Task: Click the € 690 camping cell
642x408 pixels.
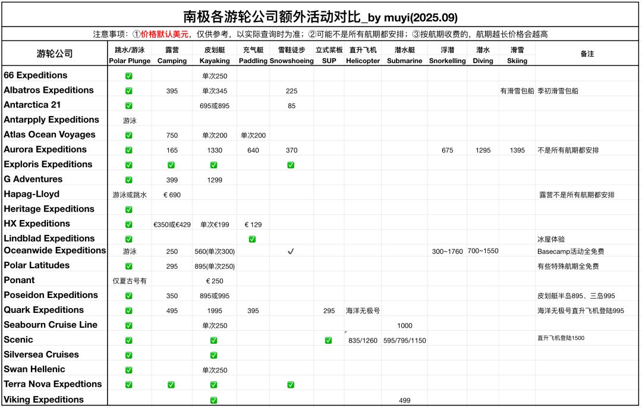Action: click(x=172, y=195)
